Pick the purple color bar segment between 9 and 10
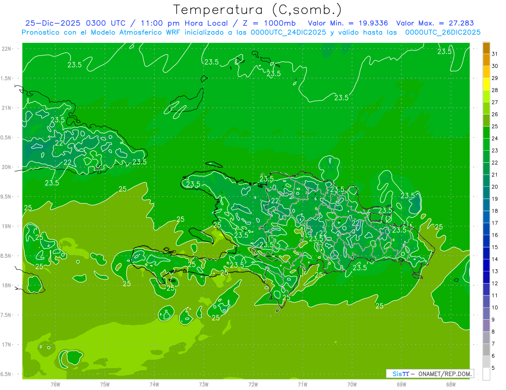 [486, 313]
